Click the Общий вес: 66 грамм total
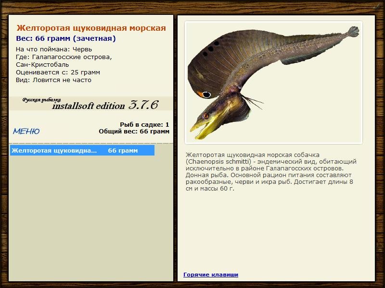385x288 pixels. click(134, 132)
